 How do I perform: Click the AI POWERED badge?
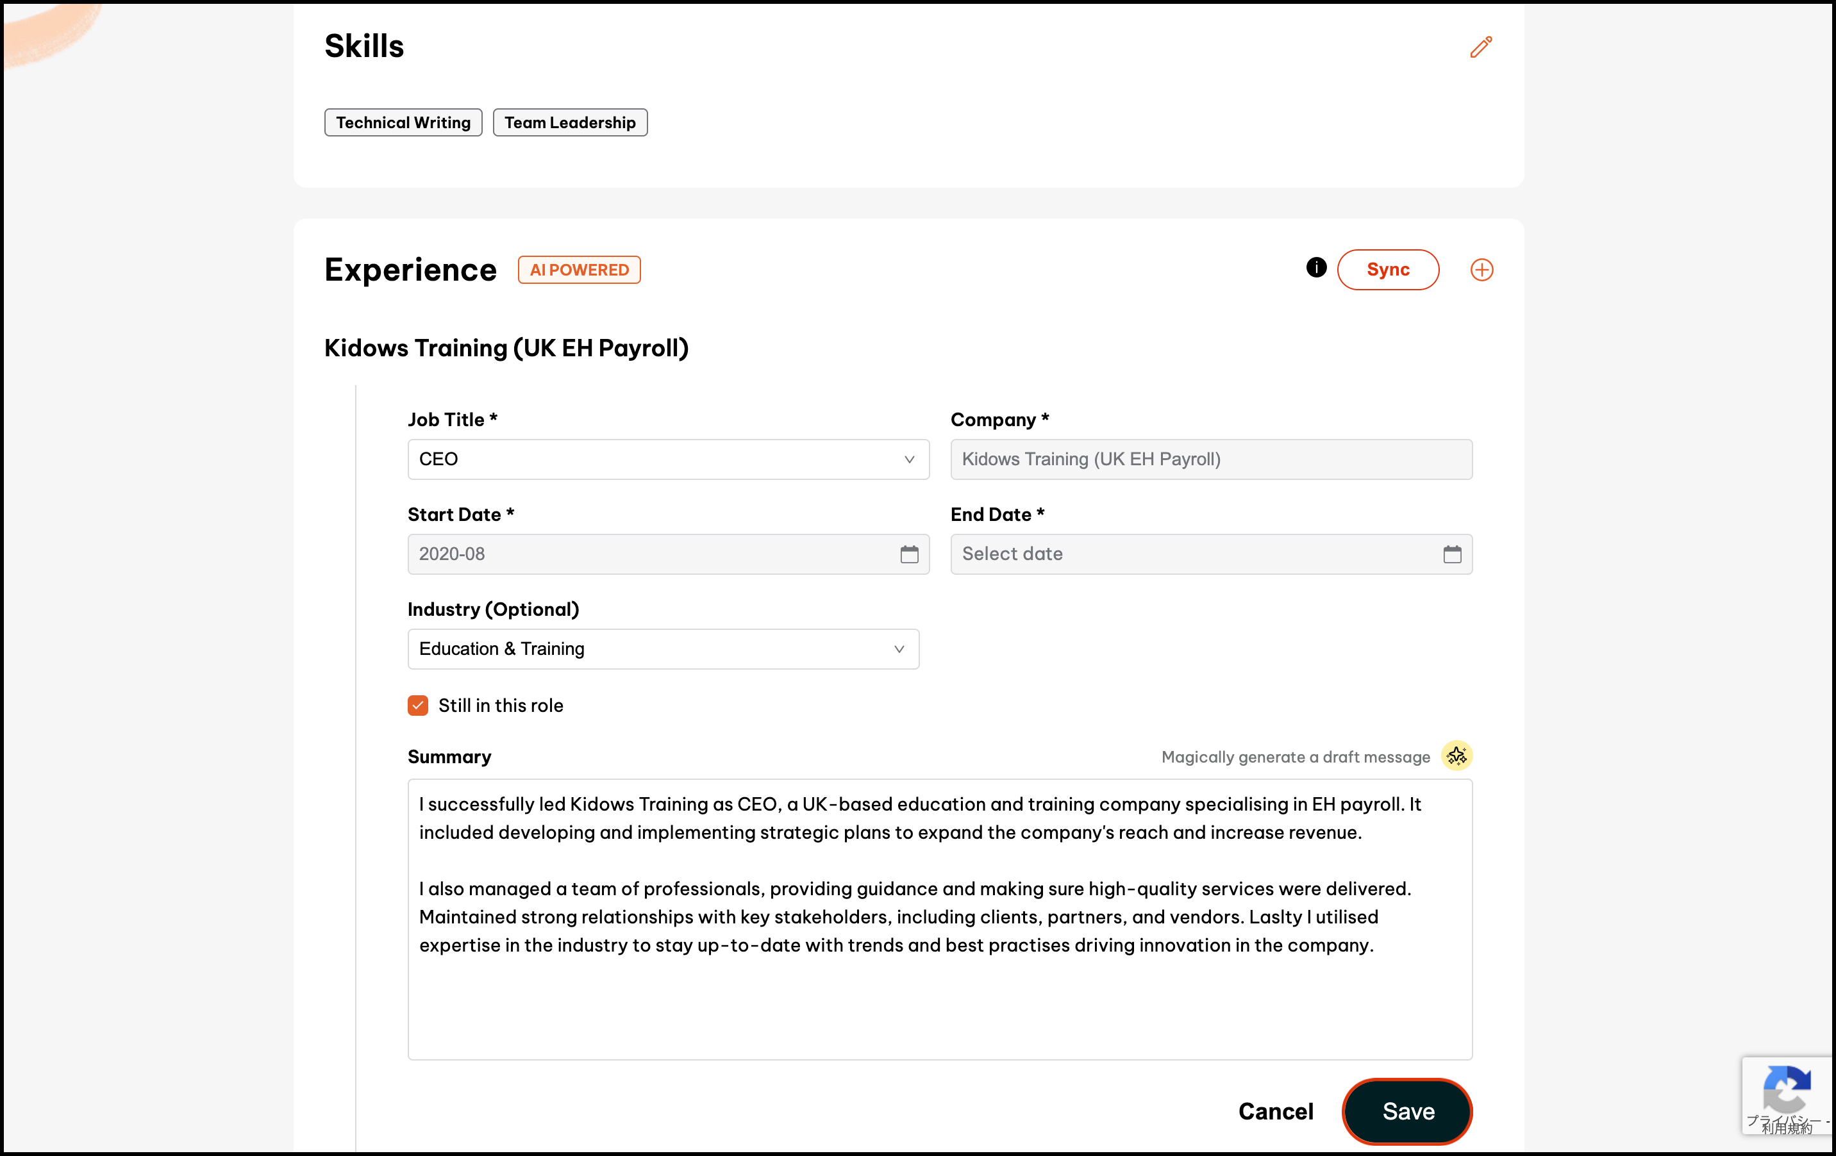579,270
